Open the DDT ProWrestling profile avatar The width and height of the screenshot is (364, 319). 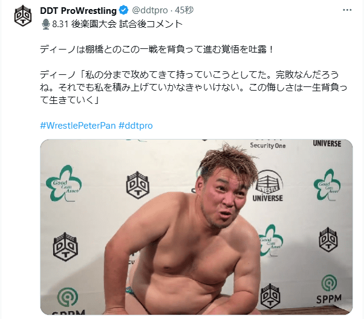pos(23,16)
